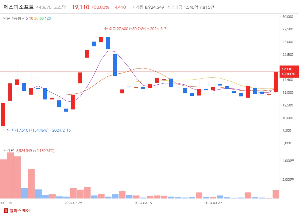The image size is (299, 215).
Task: Click the 에스피소프트 stock name
Action: coord(19,7)
